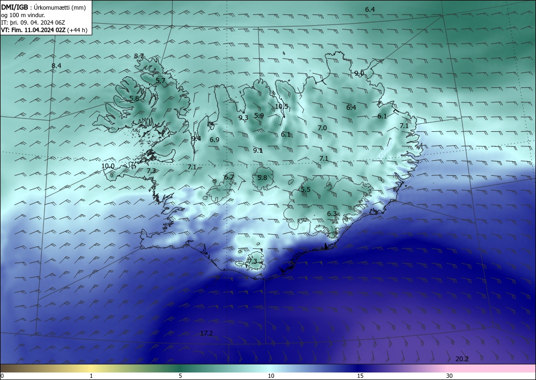The height and width of the screenshot is (380, 536).
Task: Click the '0' tick on the colour scale
Action: click(x=2, y=376)
